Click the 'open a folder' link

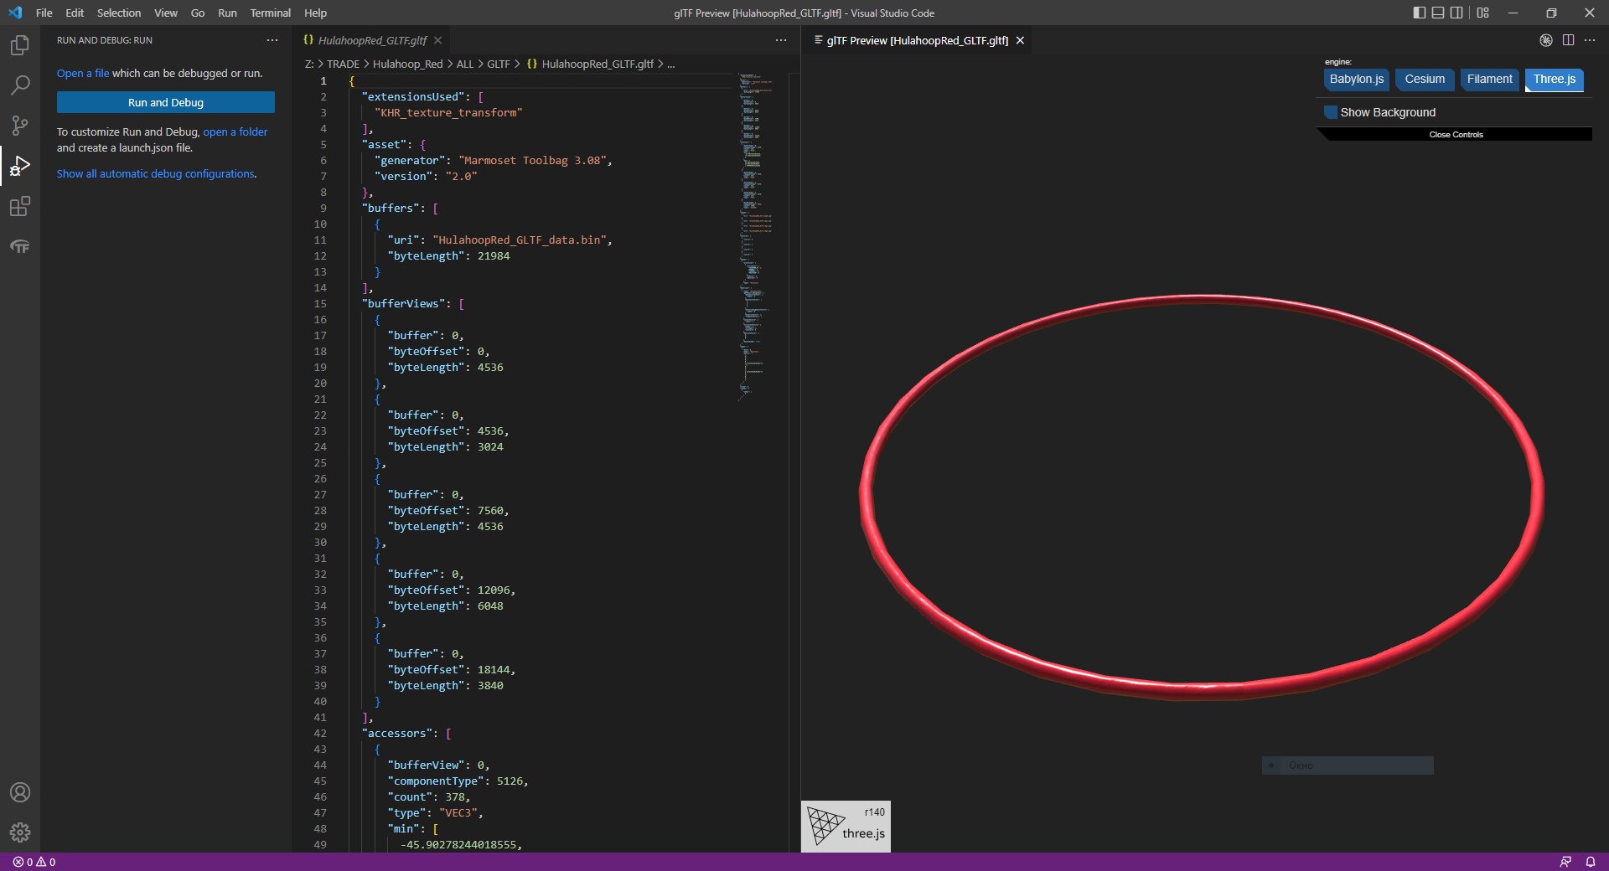[235, 132]
